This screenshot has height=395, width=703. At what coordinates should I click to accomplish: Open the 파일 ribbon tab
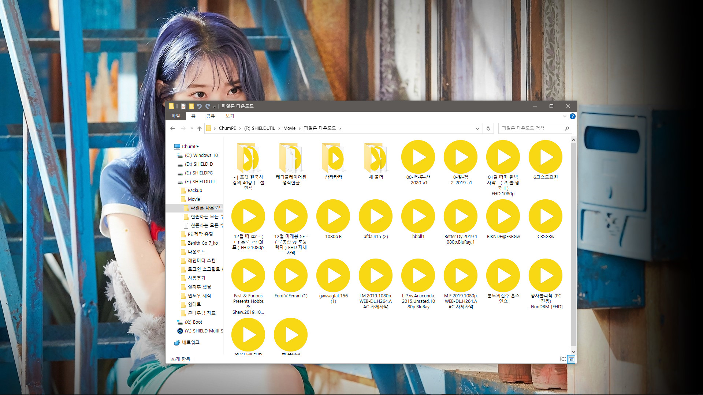176,116
